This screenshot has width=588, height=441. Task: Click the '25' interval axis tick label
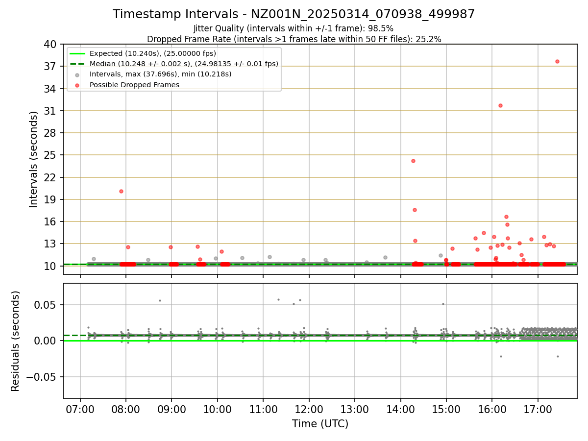click(51, 155)
